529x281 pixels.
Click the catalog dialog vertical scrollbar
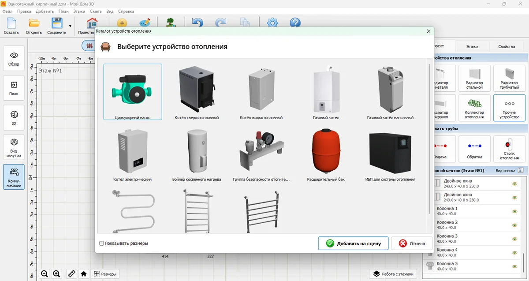click(430, 139)
